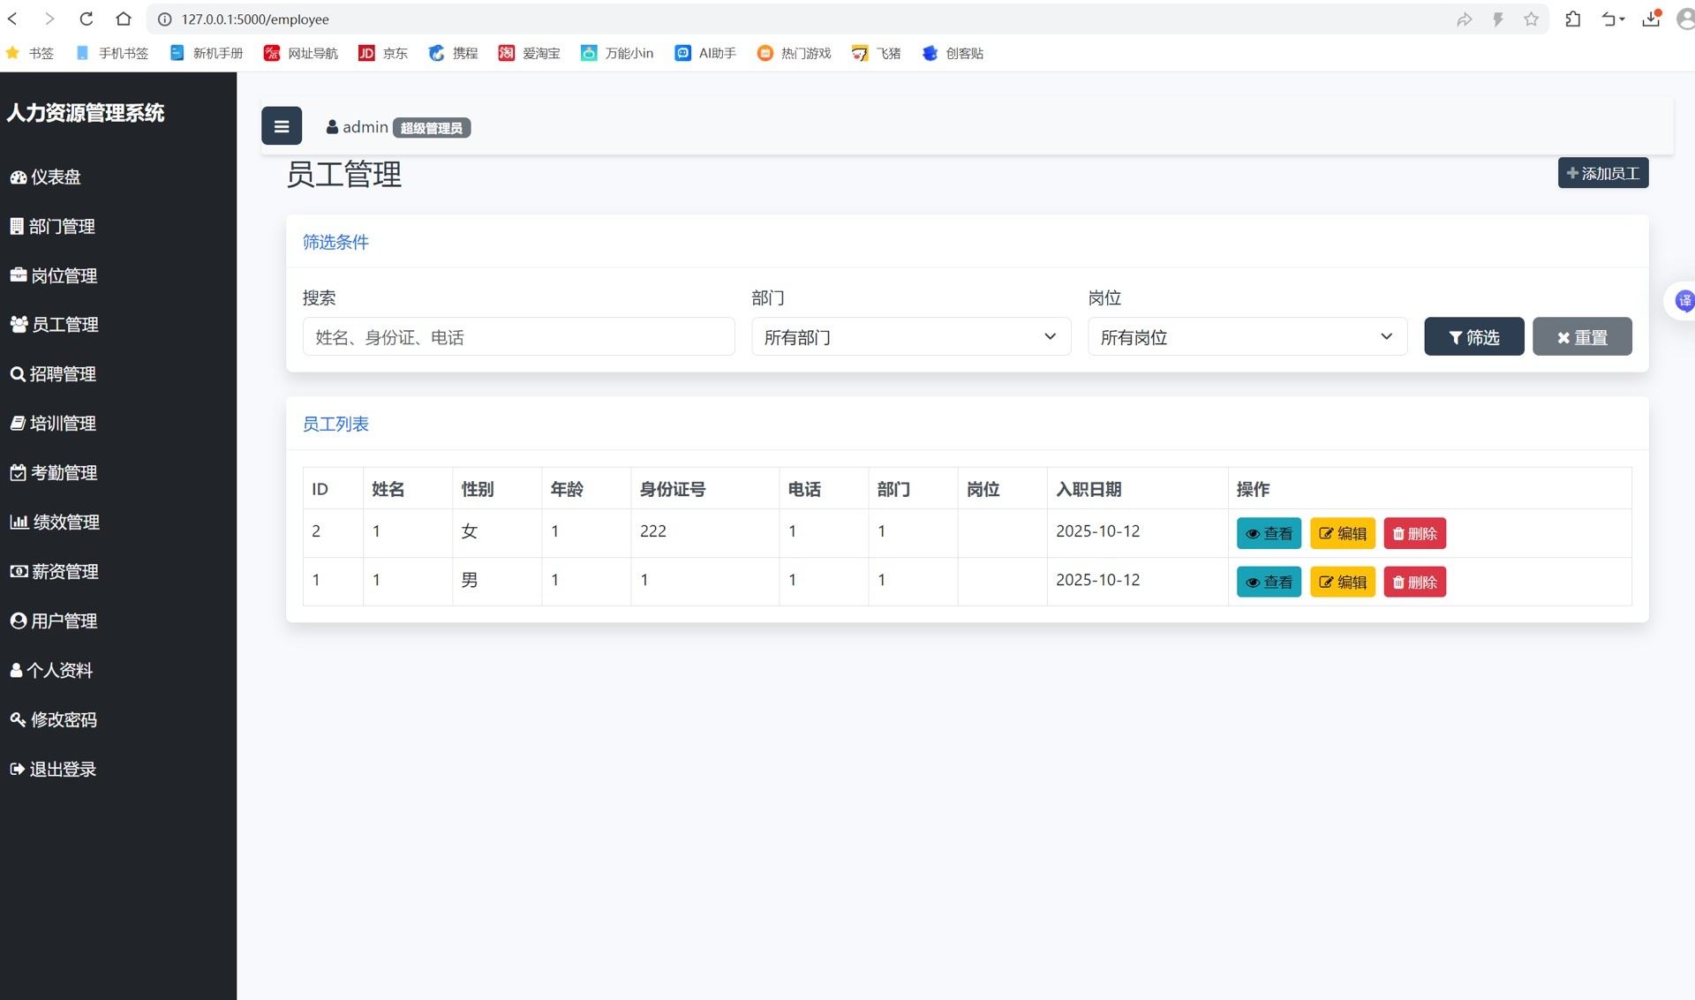Reload the page with the refresh icon
This screenshot has width=1695, height=1000.
pyautogui.click(x=86, y=19)
